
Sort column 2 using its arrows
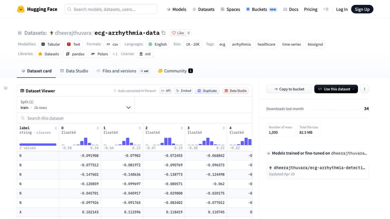(182, 128)
